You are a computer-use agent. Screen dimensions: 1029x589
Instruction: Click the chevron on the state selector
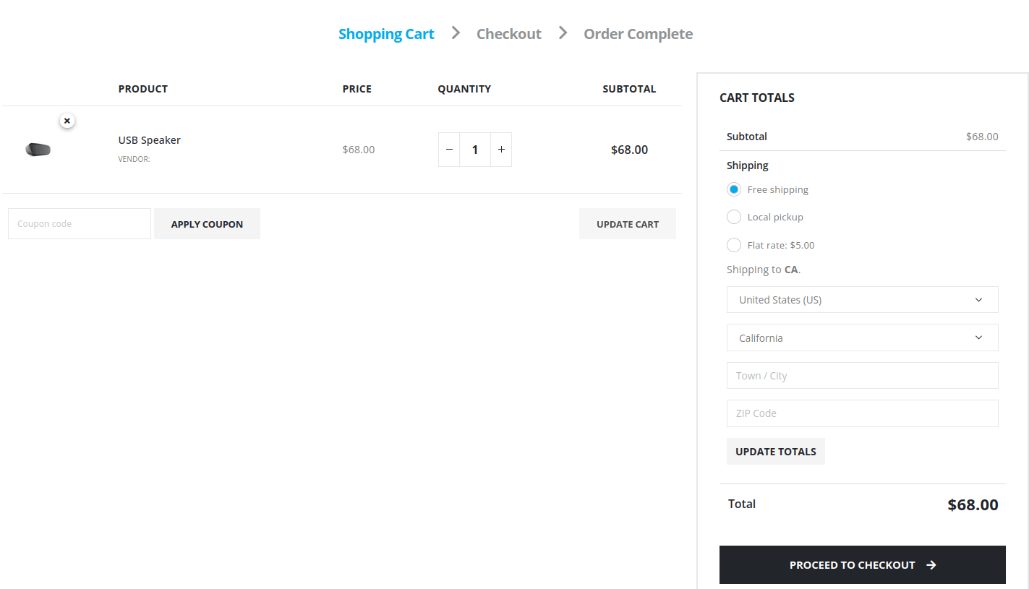[x=978, y=338]
